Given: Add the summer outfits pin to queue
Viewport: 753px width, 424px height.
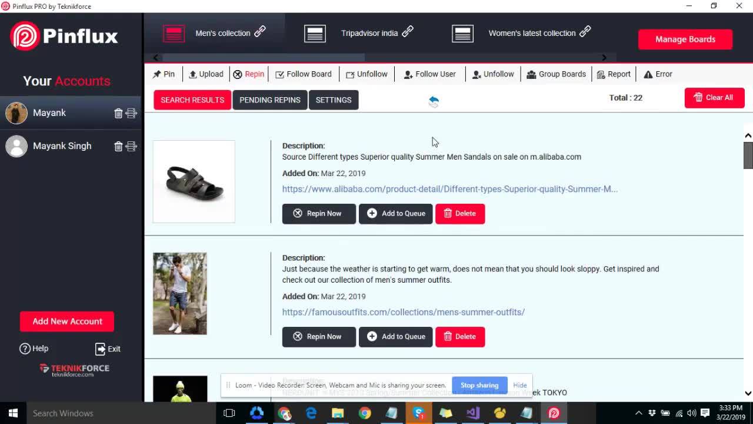Looking at the screenshot, I should pos(395,337).
